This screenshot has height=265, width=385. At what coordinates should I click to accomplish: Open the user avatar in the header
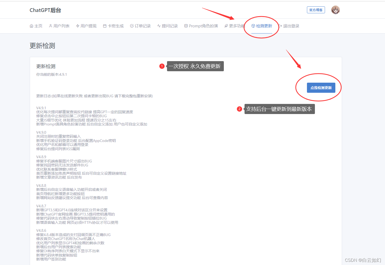[x=336, y=10]
